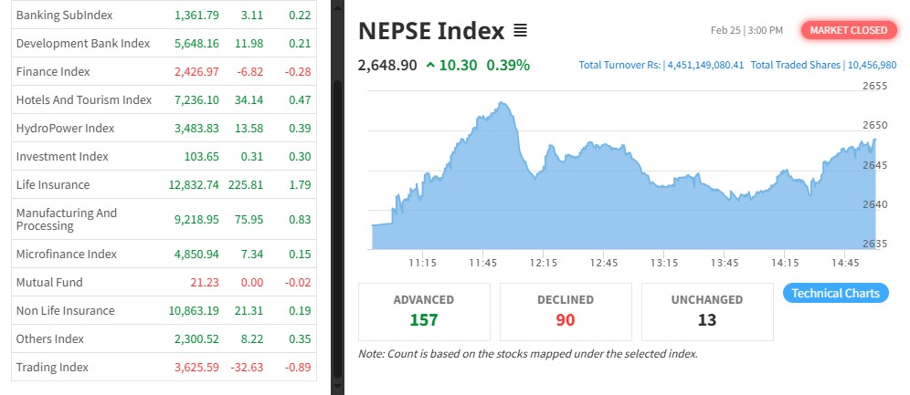
Task: Select Manufacturing And Processing index
Action: point(67,219)
